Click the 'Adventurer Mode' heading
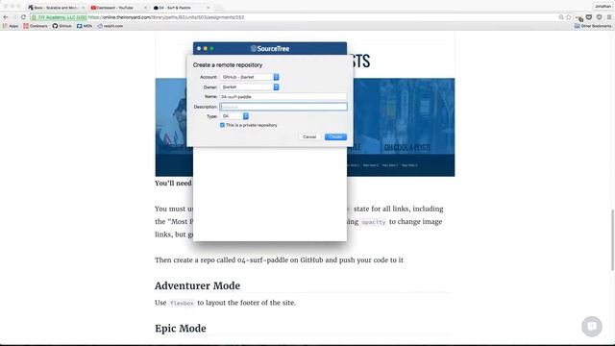This screenshot has height=346, width=615. coord(197,285)
